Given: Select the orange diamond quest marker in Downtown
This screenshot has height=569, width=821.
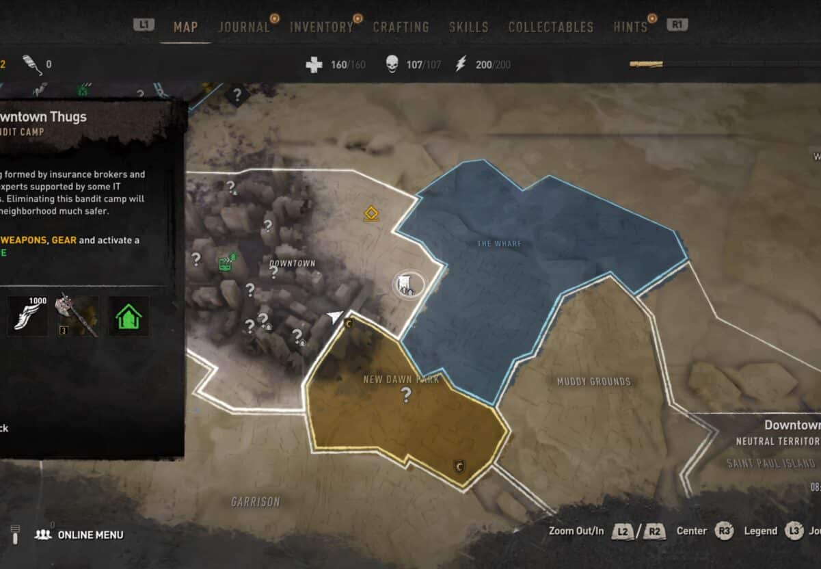Looking at the screenshot, I should (x=371, y=214).
